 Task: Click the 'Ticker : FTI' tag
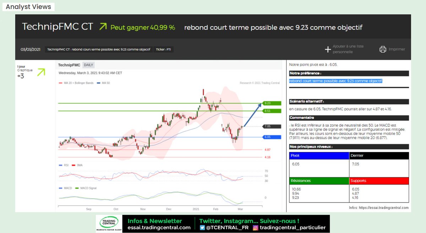coord(163,49)
